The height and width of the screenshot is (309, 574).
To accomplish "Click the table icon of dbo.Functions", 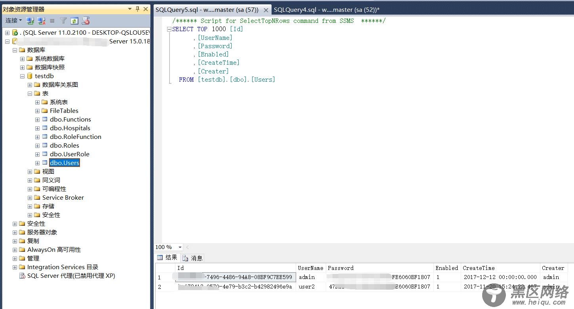I will (x=45, y=119).
